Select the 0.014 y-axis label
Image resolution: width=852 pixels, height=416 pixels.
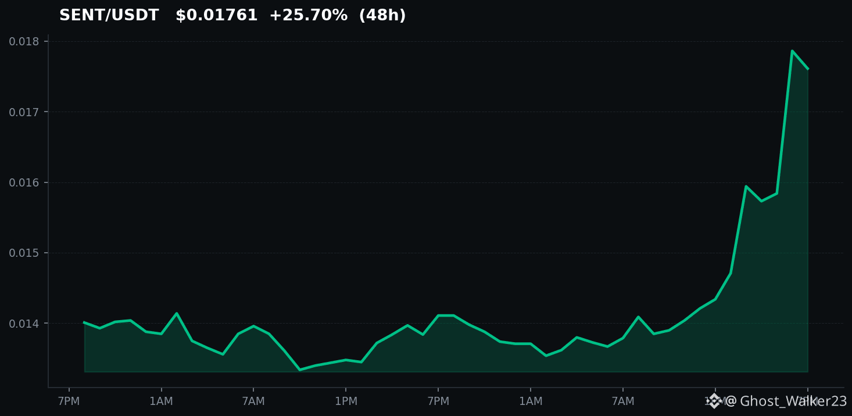click(x=24, y=323)
